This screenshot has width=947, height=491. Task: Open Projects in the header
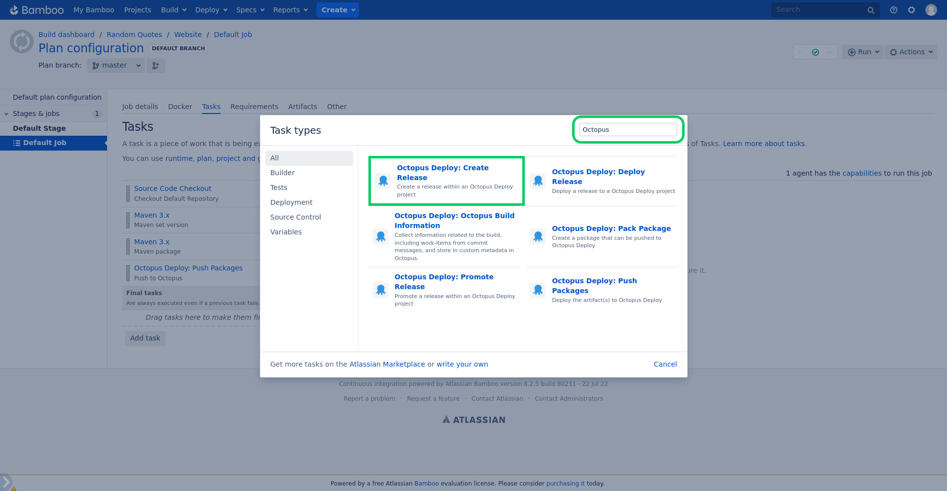pos(138,10)
